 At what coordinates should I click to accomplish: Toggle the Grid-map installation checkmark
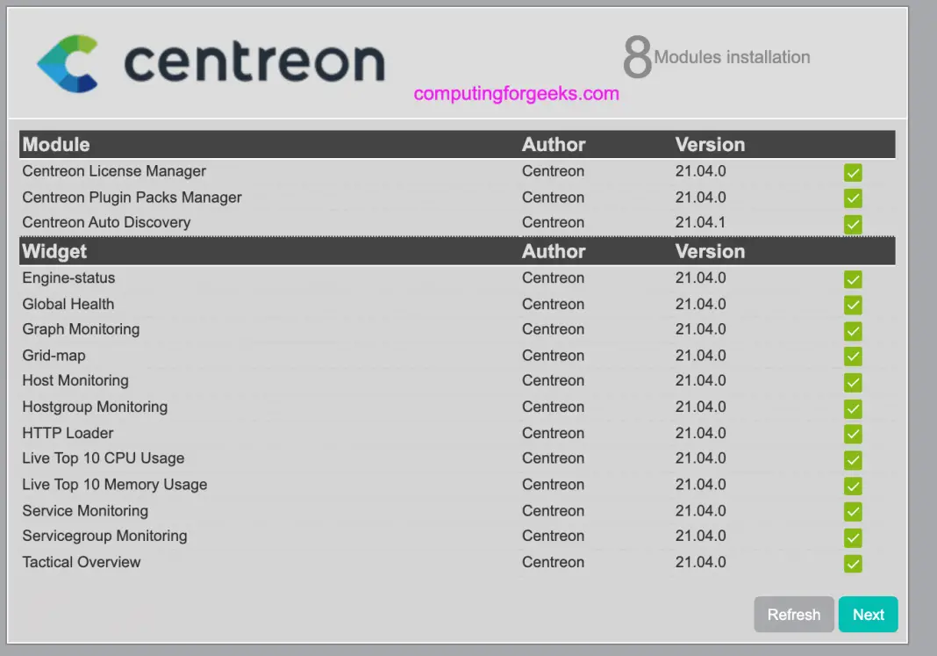(853, 357)
